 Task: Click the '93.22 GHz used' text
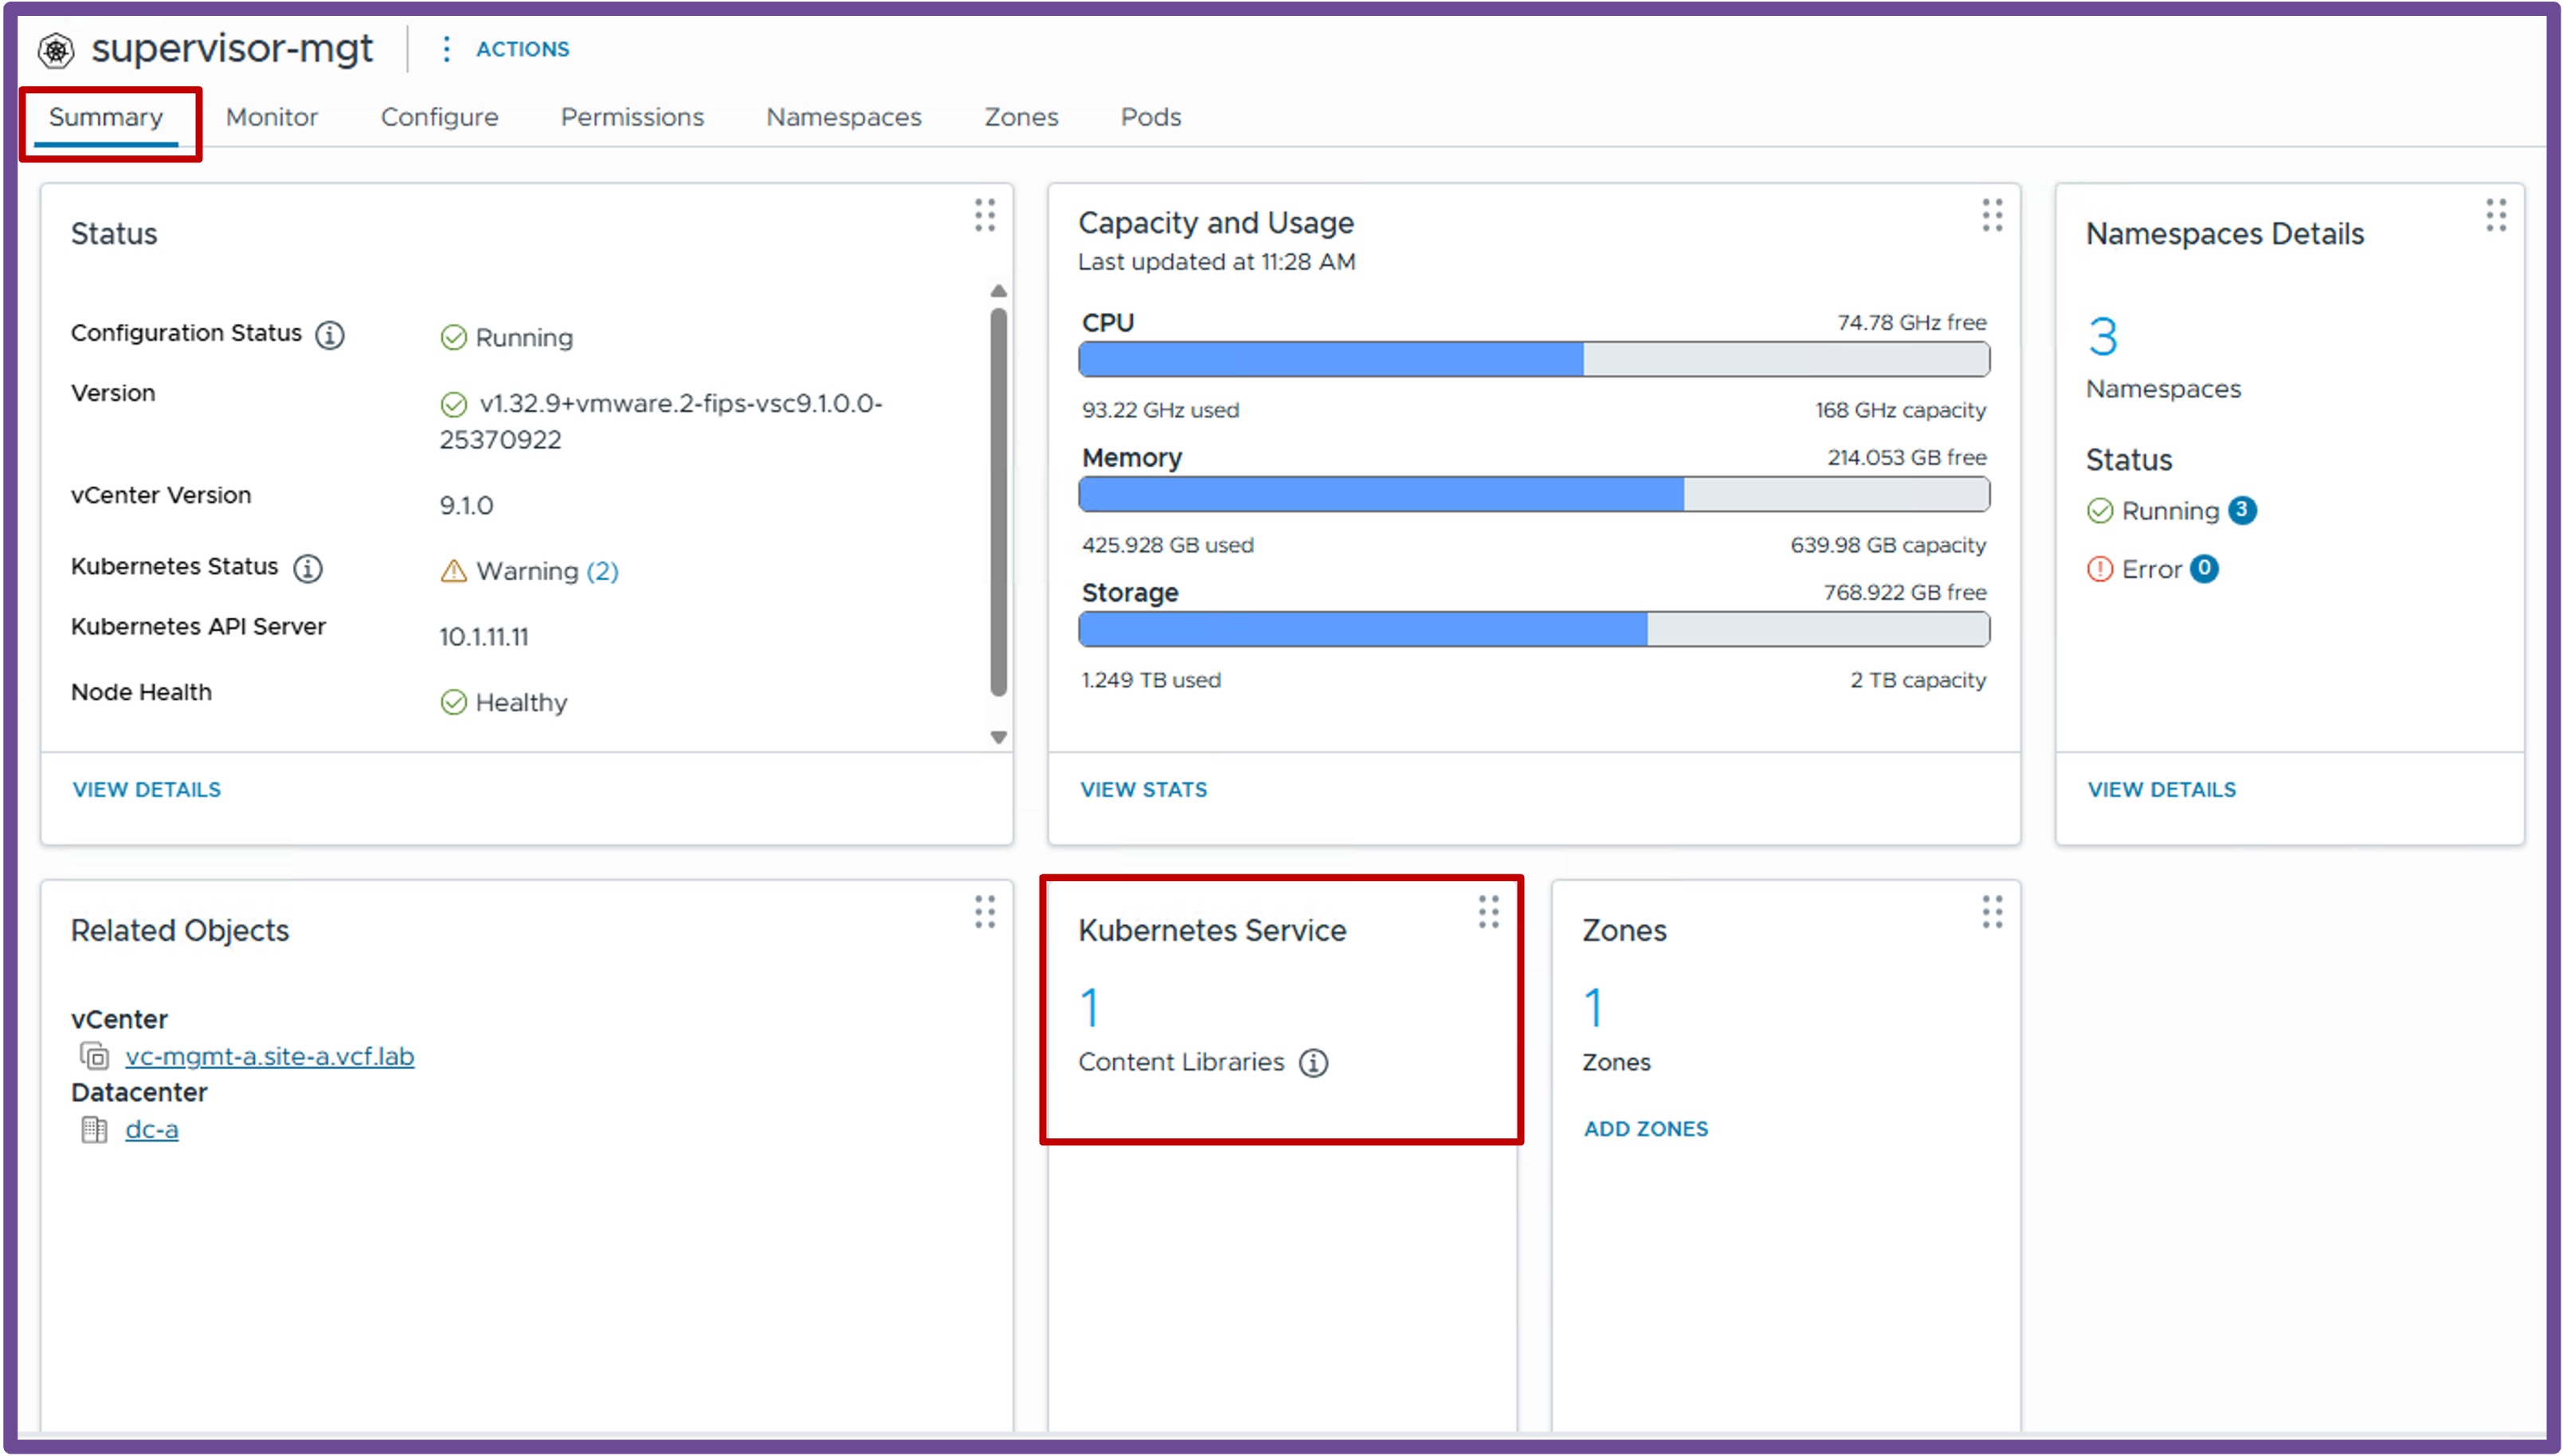[1160, 410]
